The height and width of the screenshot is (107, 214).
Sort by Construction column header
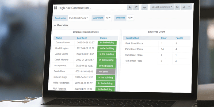coord(132,38)
